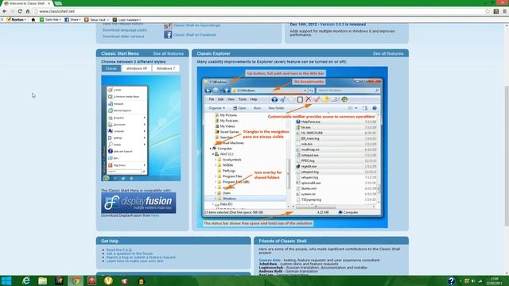Click the colorful tiles taskbar icon
The height and width of the screenshot is (286, 509).
coord(59,280)
